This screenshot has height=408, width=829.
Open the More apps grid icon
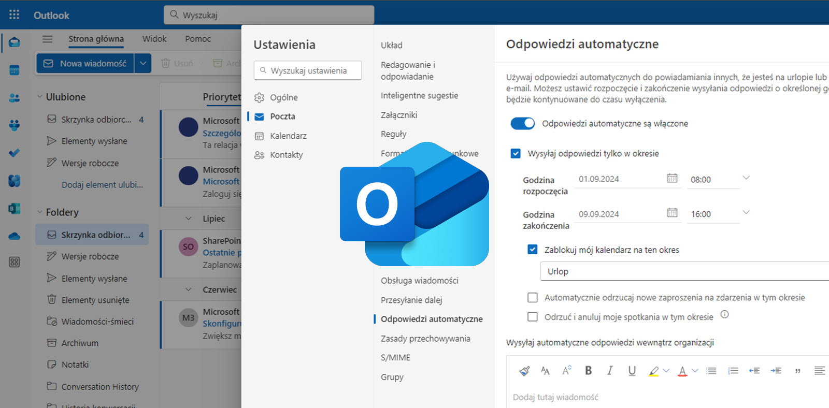click(x=15, y=262)
